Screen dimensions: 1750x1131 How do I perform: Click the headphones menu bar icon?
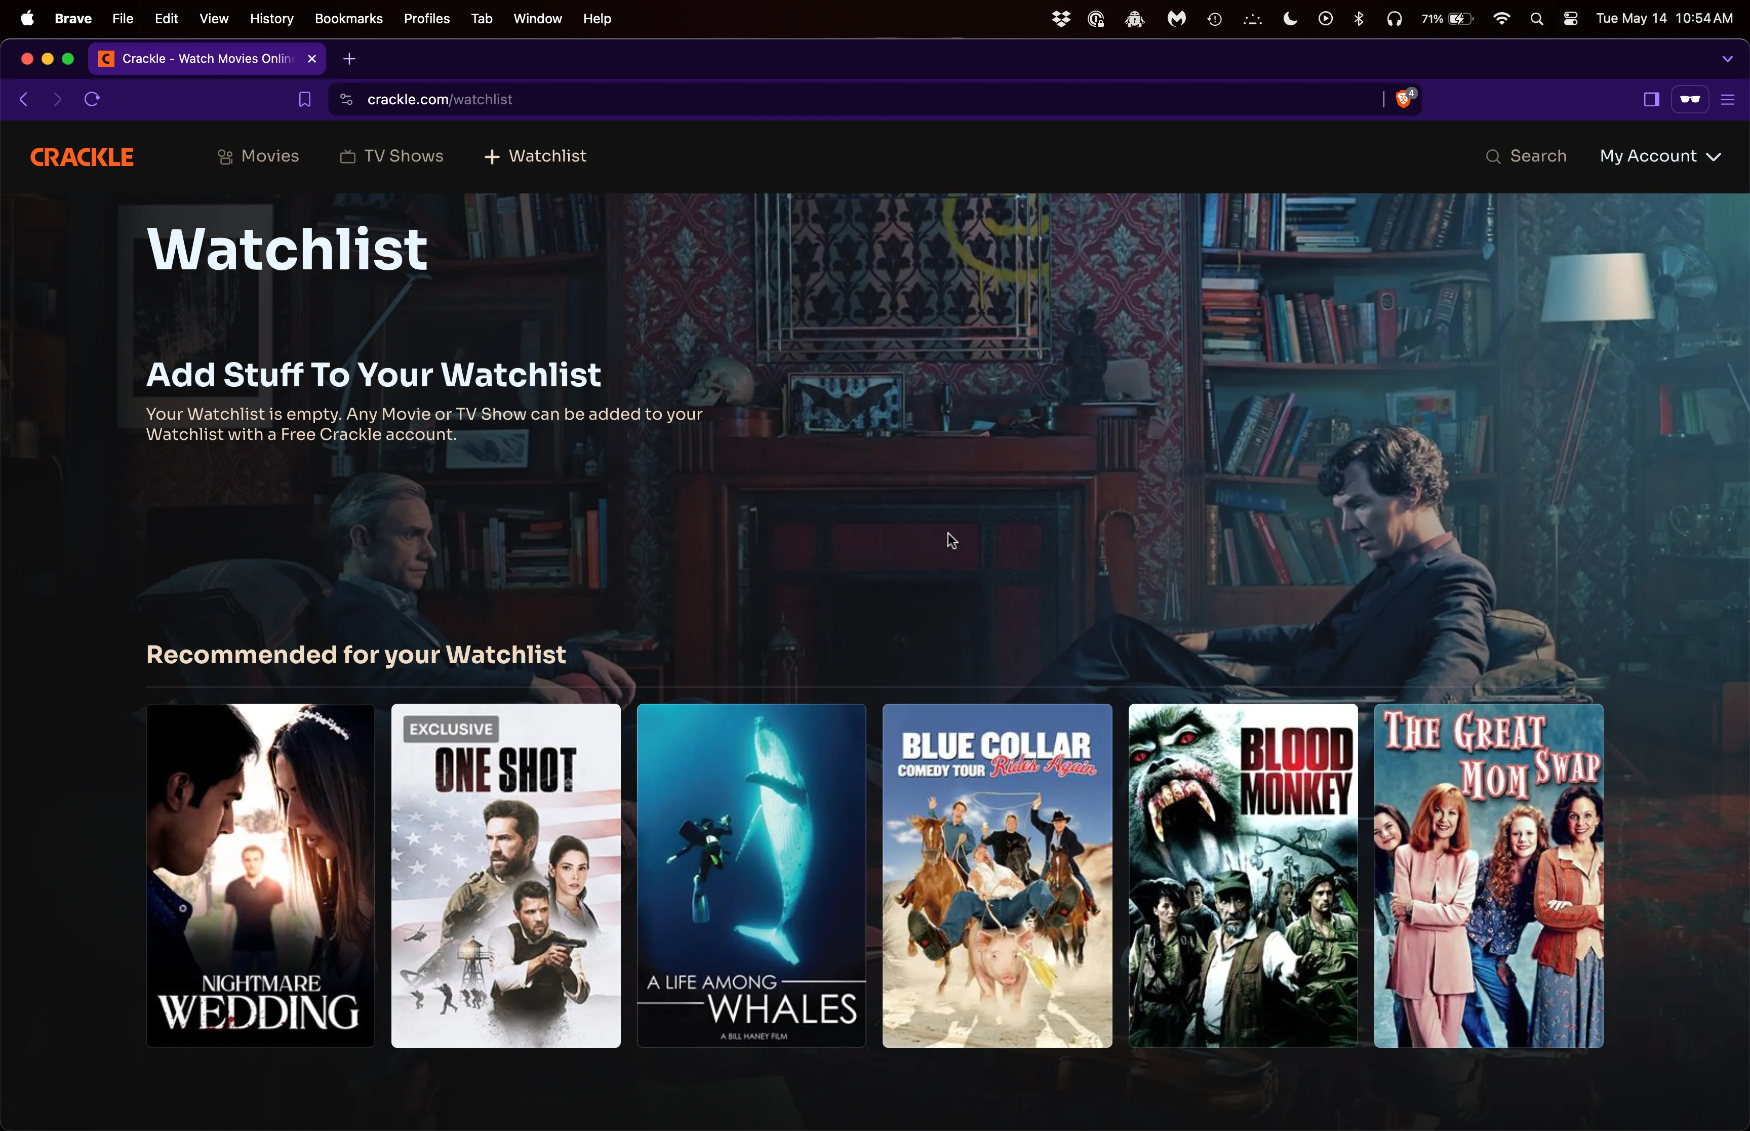pos(1394,18)
